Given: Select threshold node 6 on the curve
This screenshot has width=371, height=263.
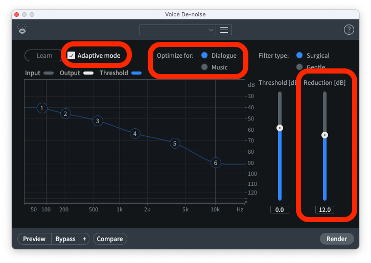Looking at the screenshot, I should pos(216,163).
